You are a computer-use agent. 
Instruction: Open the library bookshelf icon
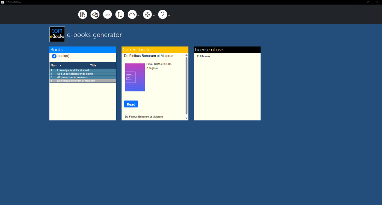(82, 14)
